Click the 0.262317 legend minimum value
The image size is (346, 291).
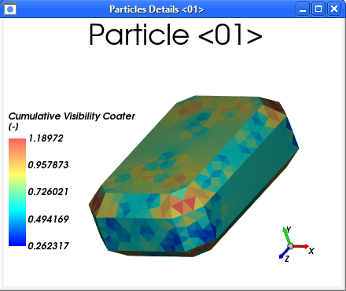tap(48, 246)
